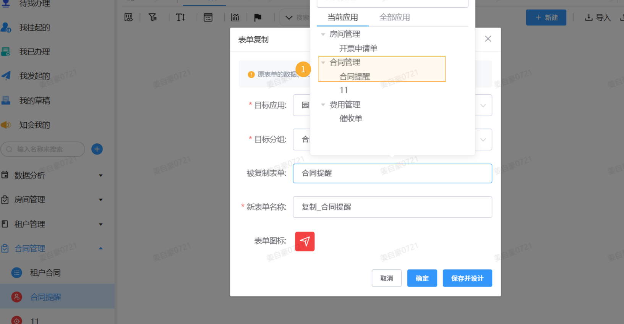
Task: Click the 租户合同 blue list icon
Action: point(17,273)
